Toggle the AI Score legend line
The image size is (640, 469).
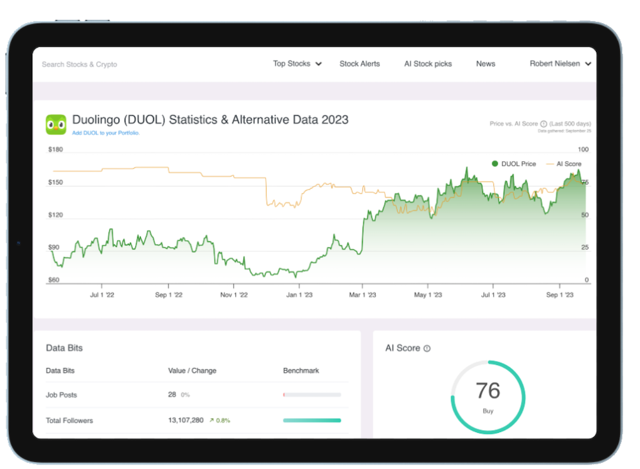(550, 164)
